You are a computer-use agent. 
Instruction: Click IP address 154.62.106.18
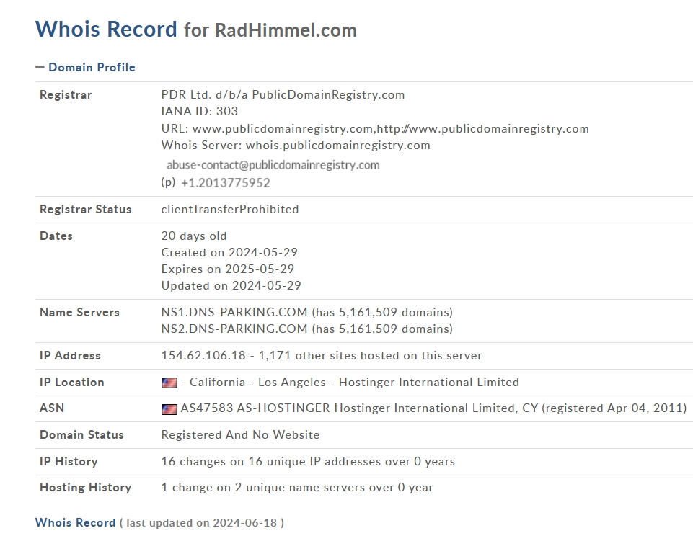point(203,356)
